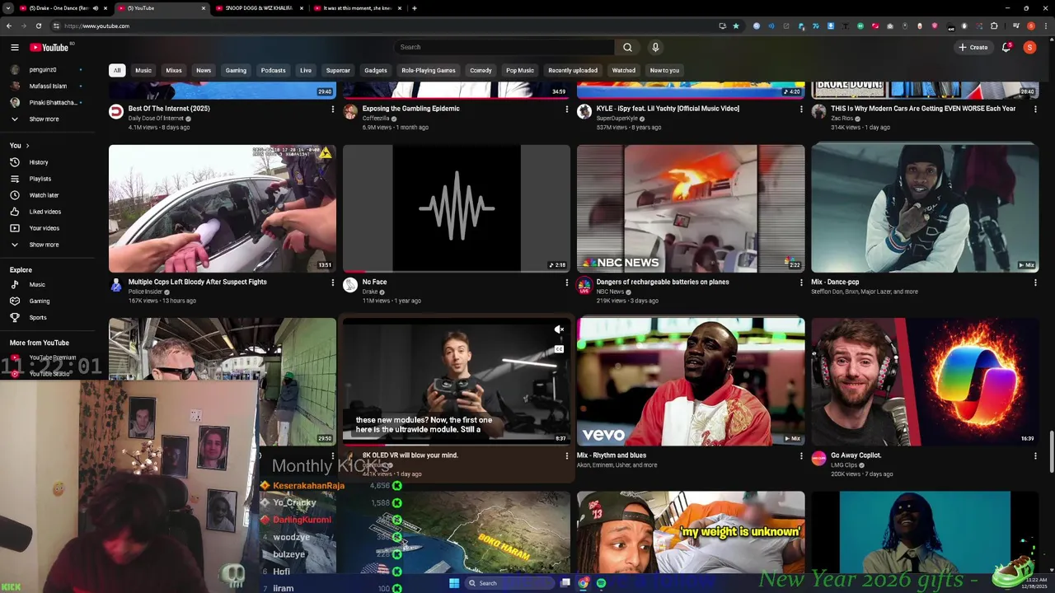Image resolution: width=1055 pixels, height=593 pixels.
Task: Select the All filter chip
Action: click(x=117, y=70)
